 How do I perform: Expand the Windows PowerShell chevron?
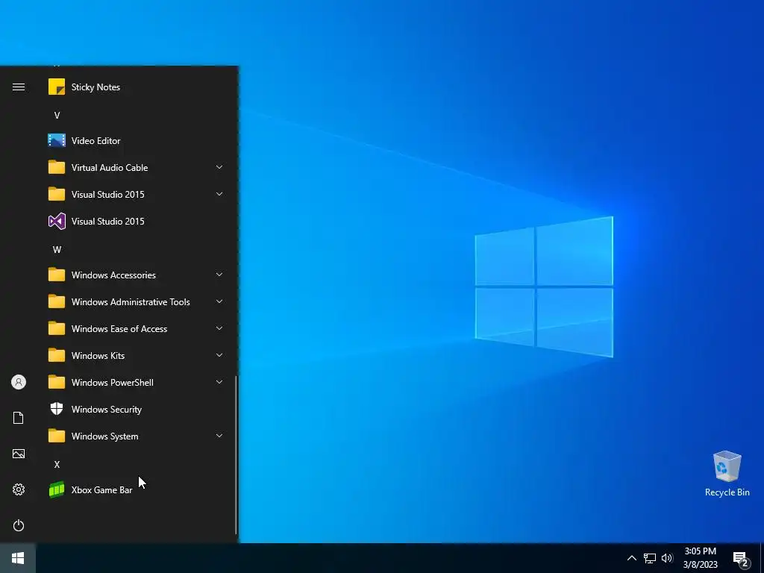[x=219, y=382]
